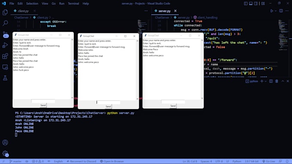The height and width of the screenshot is (164, 292).
Task: Open the Extensions view
Action: [5, 56]
